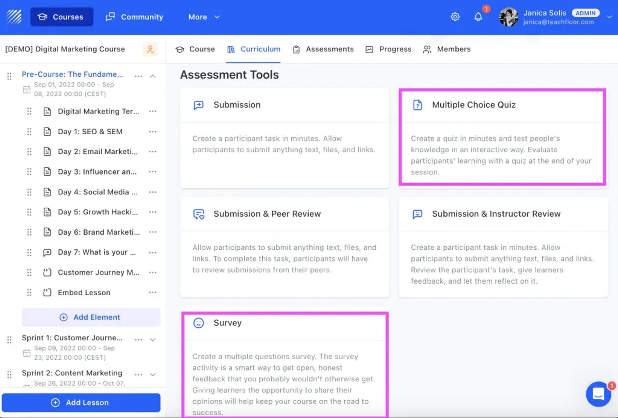618x418 pixels.
Task: Click submission icon of Day 7: What is your
Action: (x=47, y=252)
